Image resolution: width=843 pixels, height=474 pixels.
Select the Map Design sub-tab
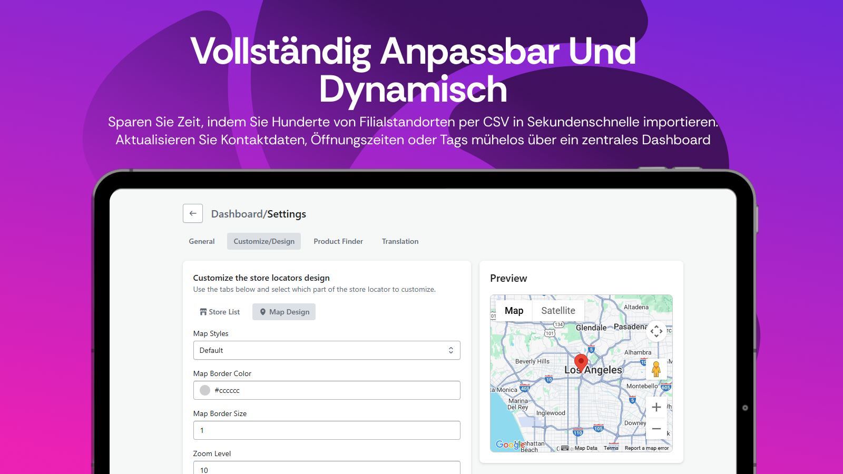click(284, 312)
